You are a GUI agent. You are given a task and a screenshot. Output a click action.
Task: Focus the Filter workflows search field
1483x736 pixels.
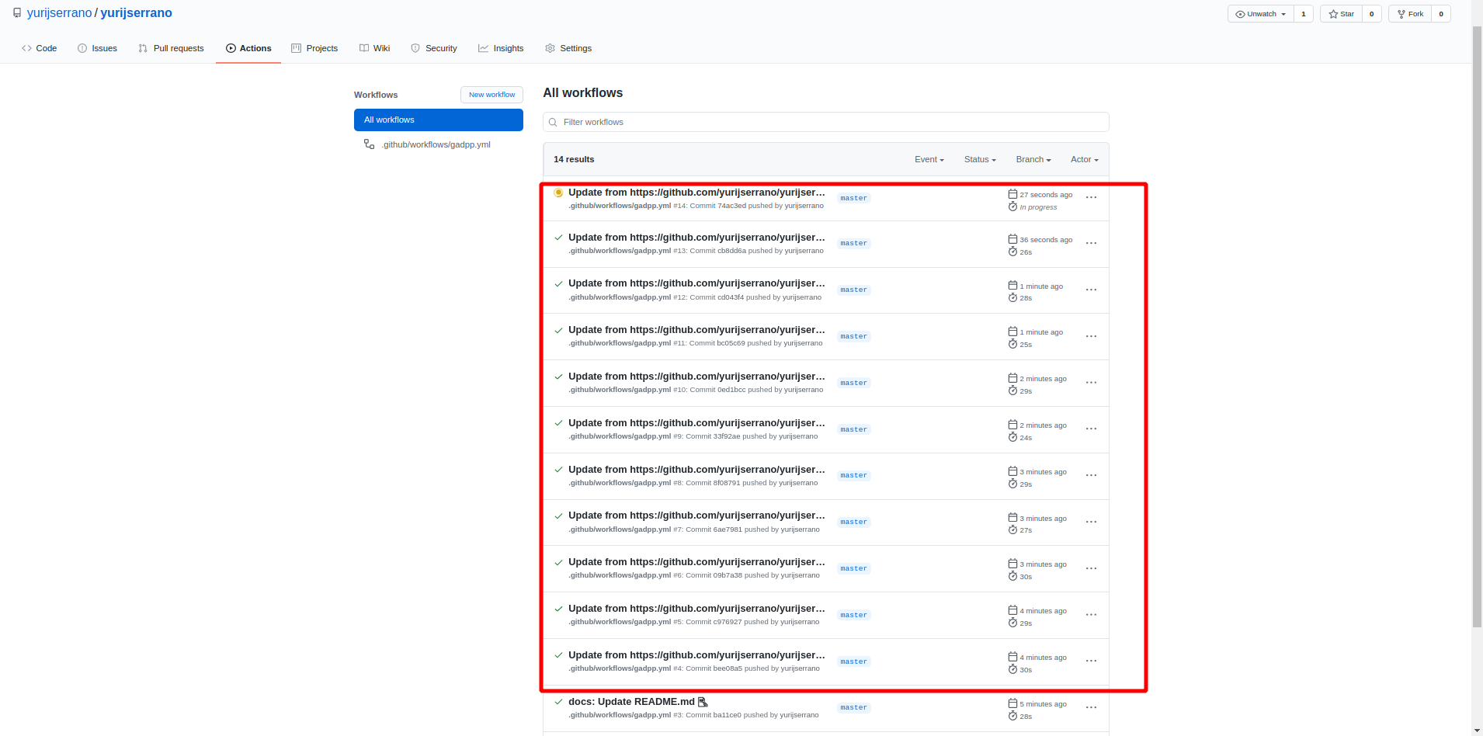825,123
